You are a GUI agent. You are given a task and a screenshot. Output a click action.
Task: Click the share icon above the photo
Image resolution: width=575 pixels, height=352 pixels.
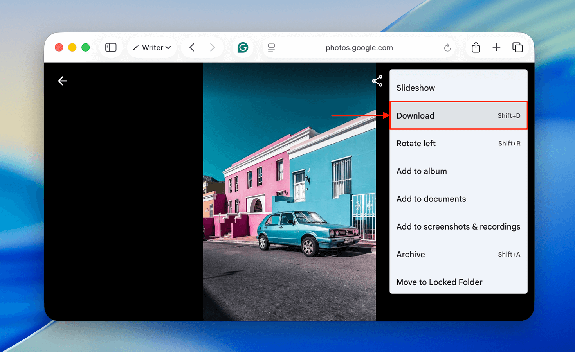(377, 81)
